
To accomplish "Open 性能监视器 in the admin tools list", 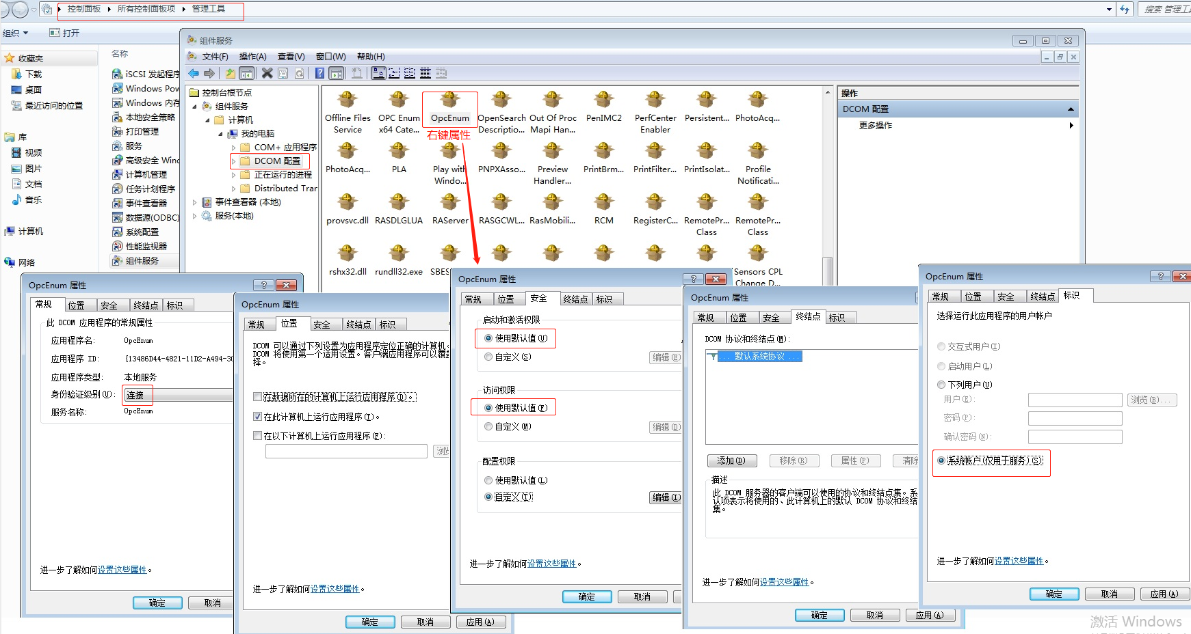I will click(x=140, y=246).
